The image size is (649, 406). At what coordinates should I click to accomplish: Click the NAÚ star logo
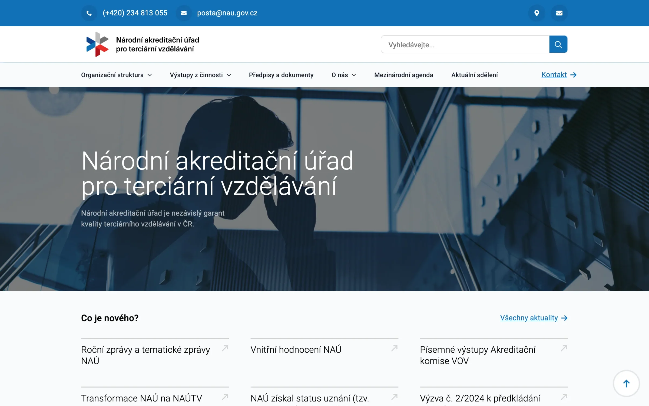(97, 44)
